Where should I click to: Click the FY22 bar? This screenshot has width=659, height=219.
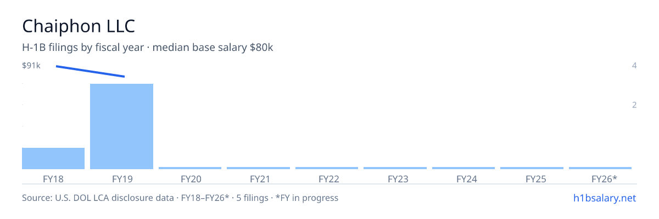pos(327,168)
